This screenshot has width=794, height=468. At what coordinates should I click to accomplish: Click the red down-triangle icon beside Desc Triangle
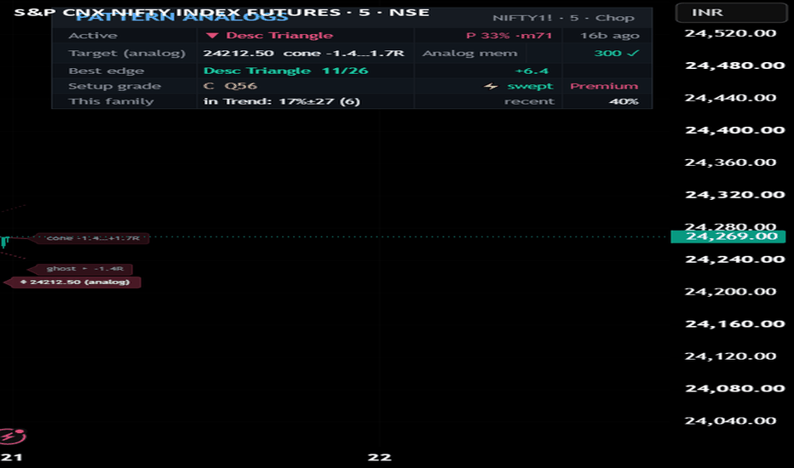[211, 36]
